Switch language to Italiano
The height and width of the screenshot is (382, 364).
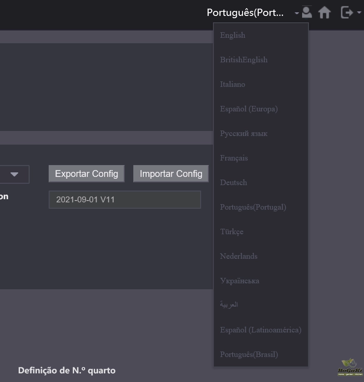pos(233,85)
